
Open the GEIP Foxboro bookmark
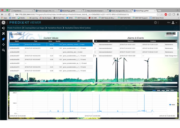click(81, 18)
